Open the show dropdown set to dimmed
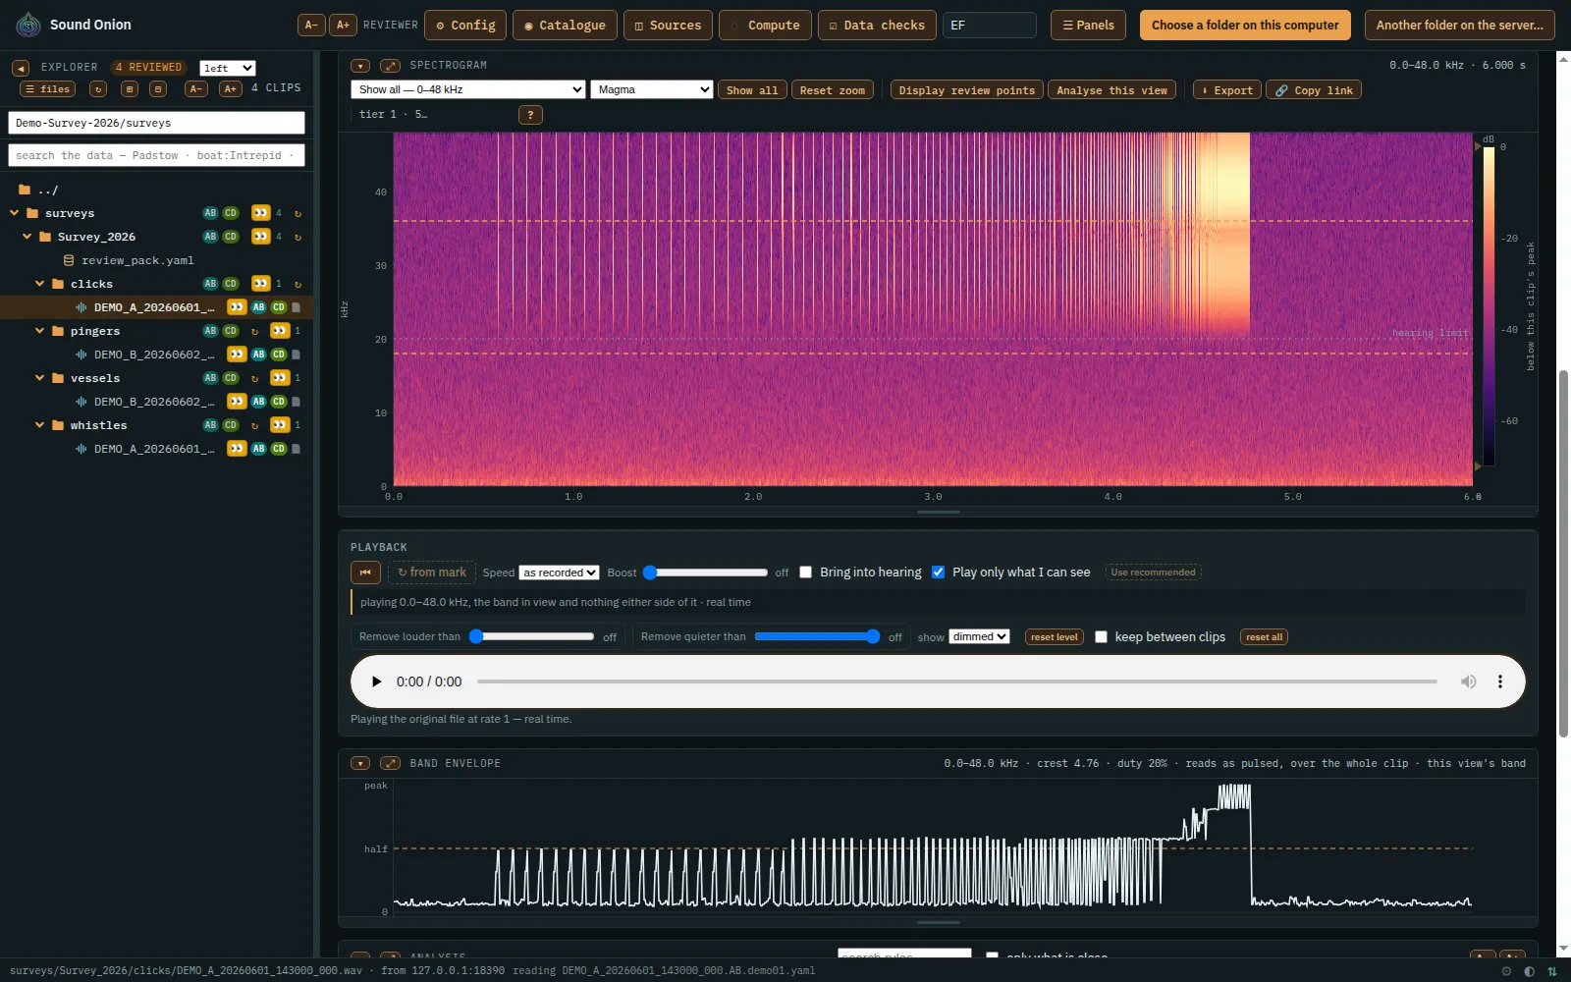Viewport: 1571px width, 982px height. pos(979,637)
